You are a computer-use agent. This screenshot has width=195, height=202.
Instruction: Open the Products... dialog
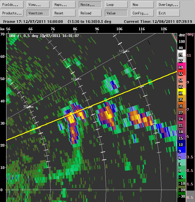click(x=12, y=13)
